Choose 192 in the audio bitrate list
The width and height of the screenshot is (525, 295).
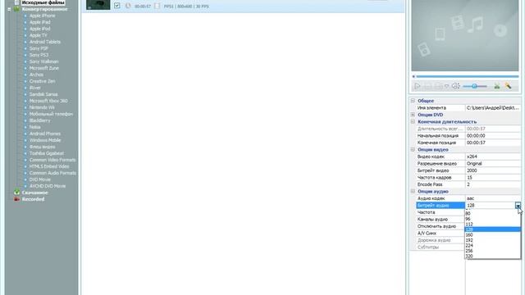[x=492, y=240]
